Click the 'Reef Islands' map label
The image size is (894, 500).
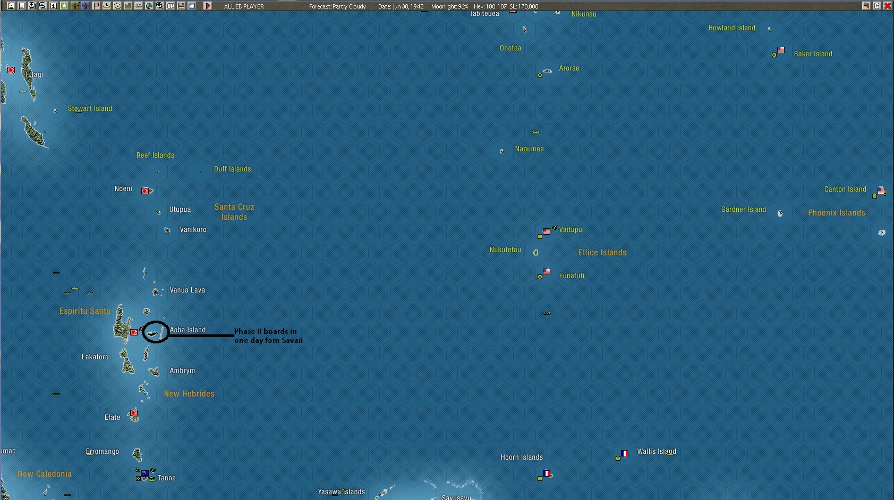(155, 156)
